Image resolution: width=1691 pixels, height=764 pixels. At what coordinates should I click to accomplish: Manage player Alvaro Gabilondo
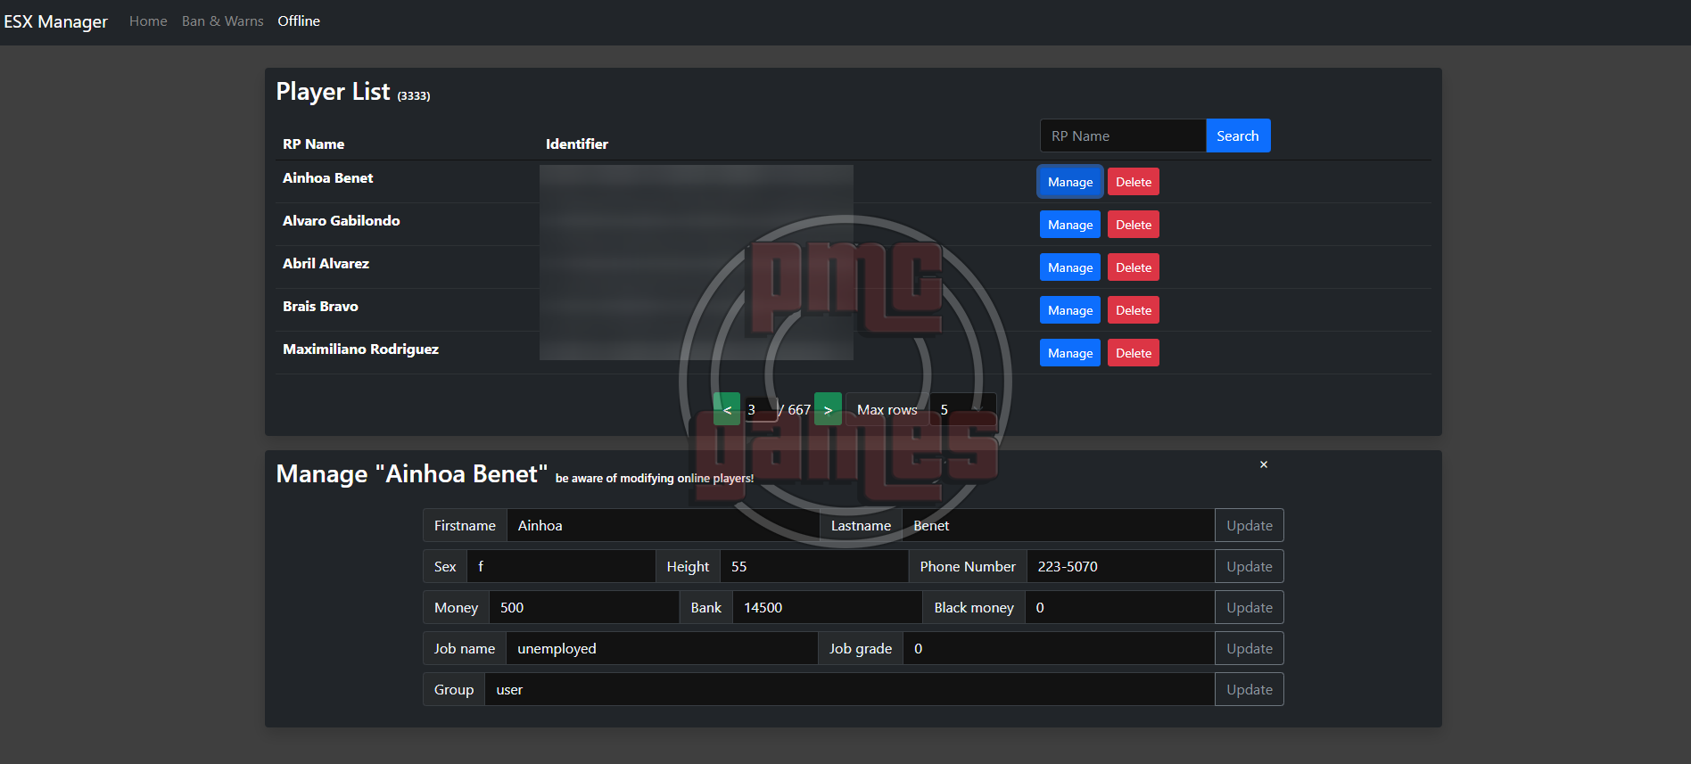(x=1070, y=225)
